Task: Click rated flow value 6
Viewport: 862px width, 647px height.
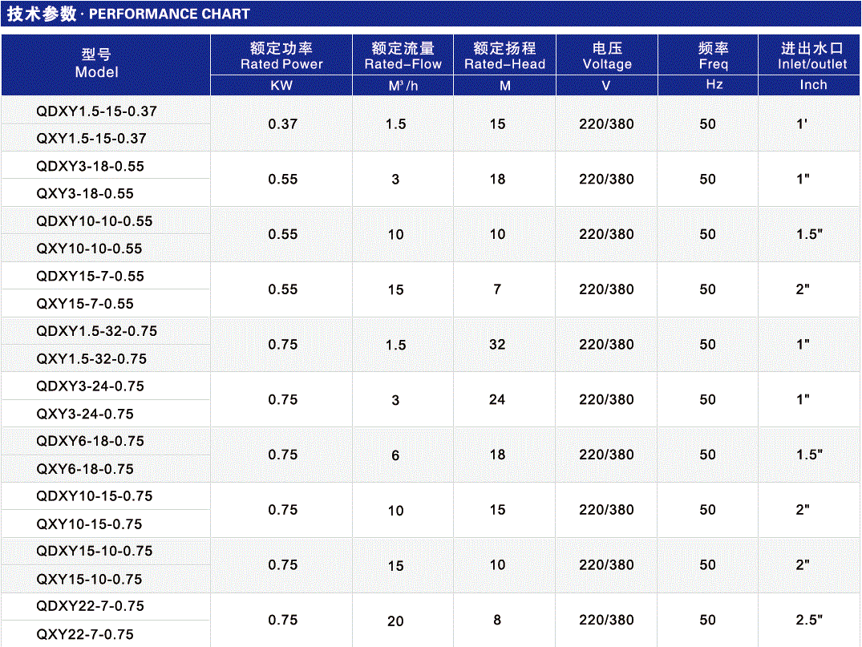Action: pyautogui.click(x=396, y=455)
